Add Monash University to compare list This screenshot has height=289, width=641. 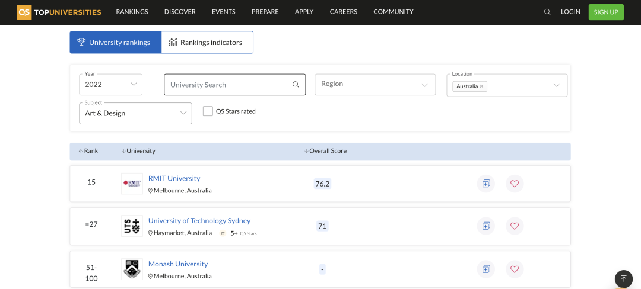tap(486, 269)
